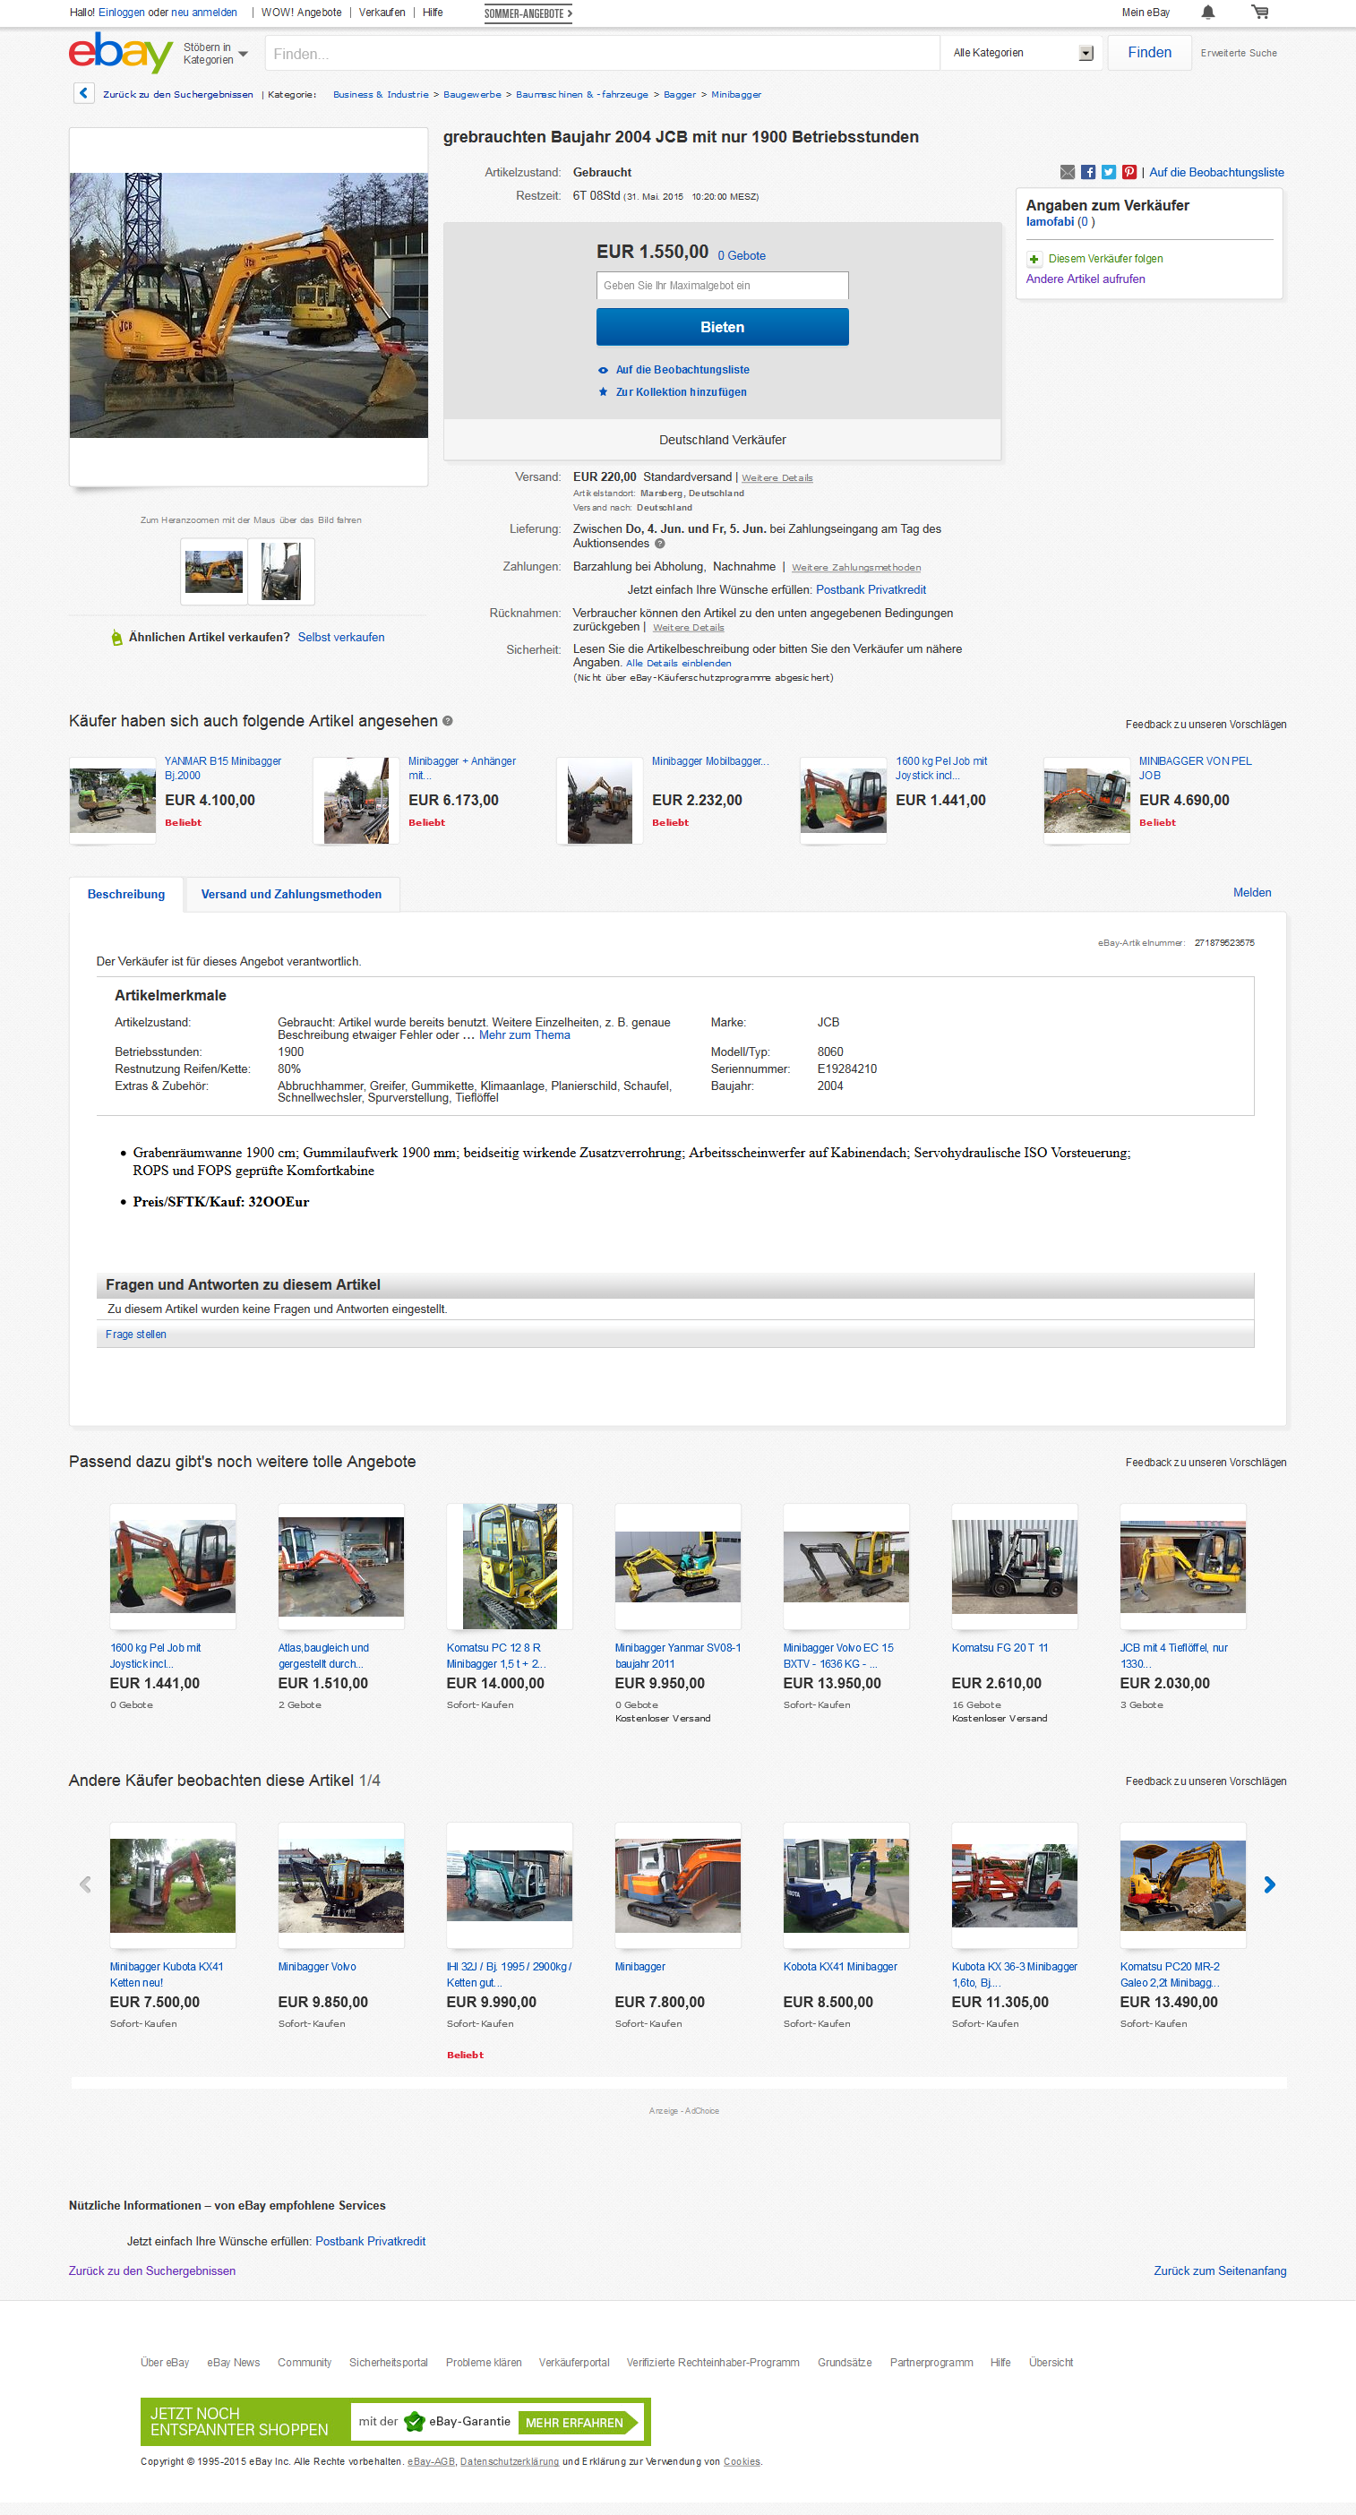Screen dimensions: 1356x2515
Task: Click the Maximalgebot input field
Action: pos(723,285)
